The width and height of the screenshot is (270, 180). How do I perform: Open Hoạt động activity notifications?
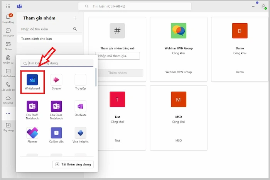coord(8,19)
